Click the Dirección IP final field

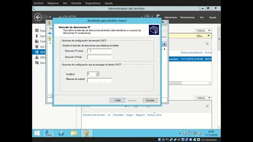99,57
